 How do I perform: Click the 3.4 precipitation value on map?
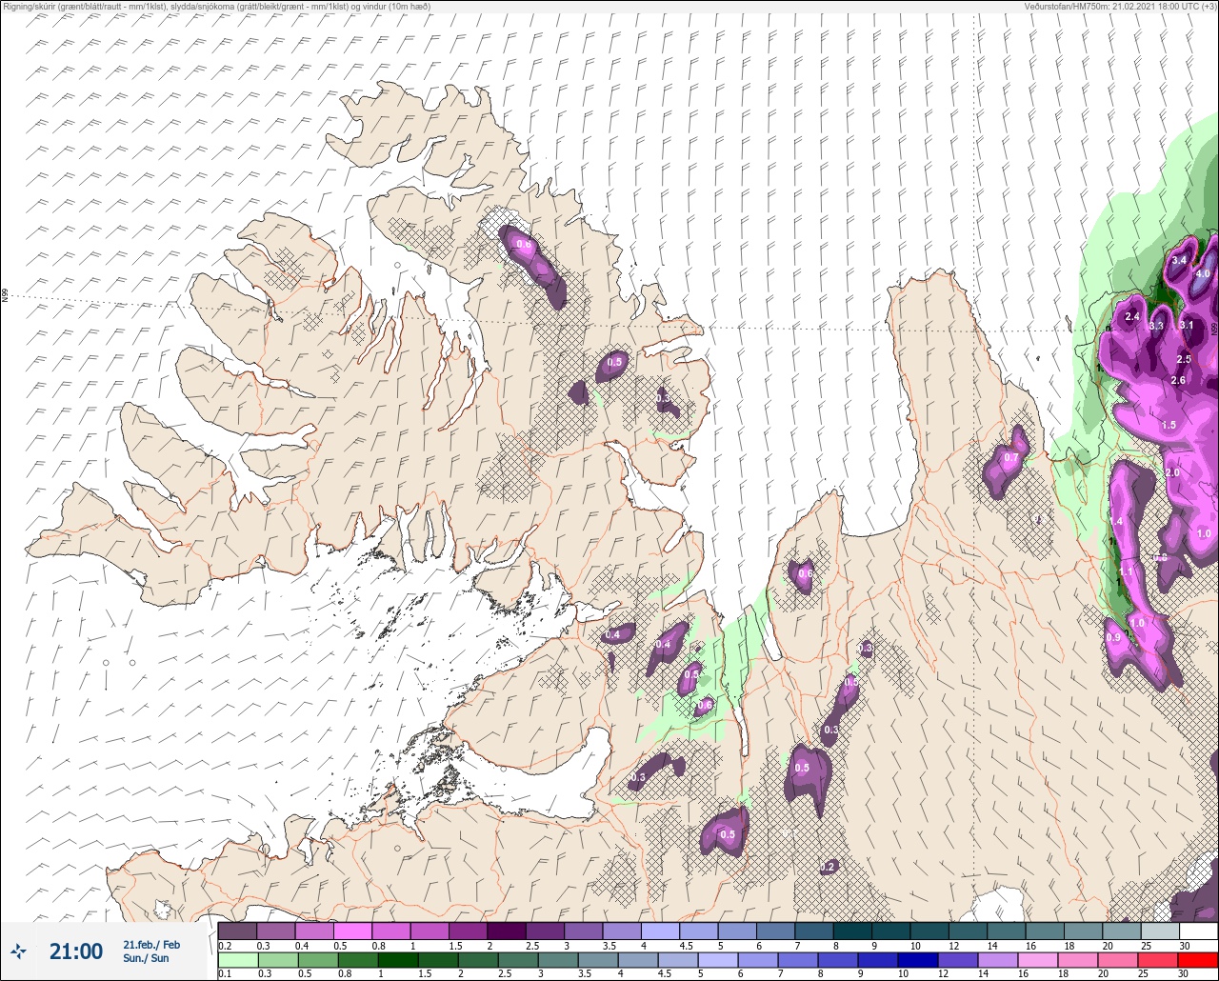1179,260
